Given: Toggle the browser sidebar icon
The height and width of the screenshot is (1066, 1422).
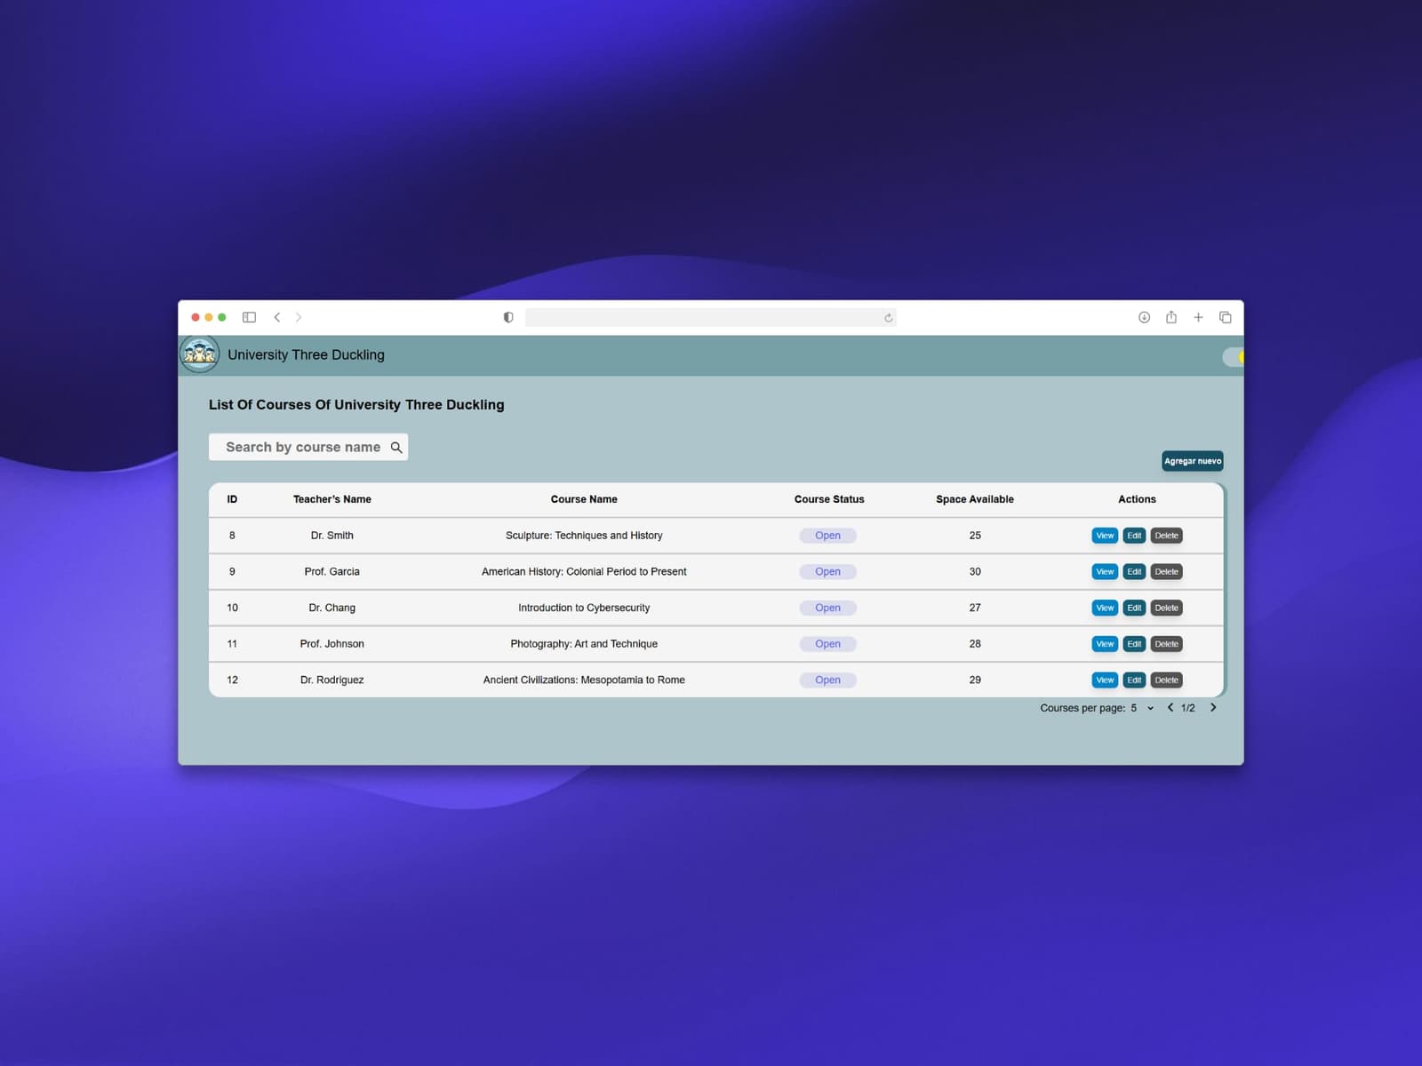Looking at the screenshot, I should coord(250,317).
